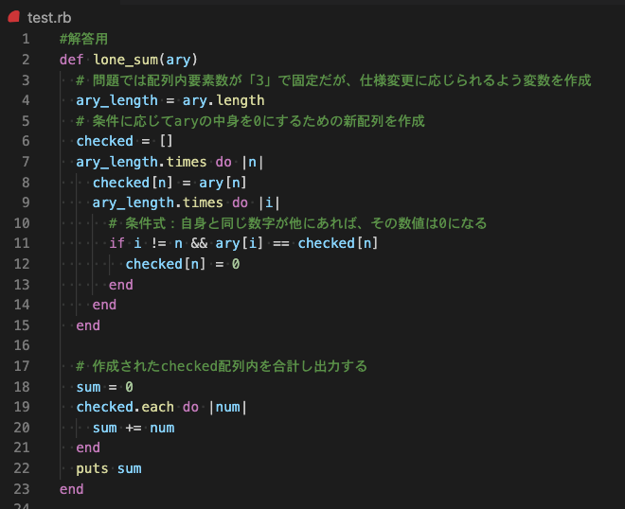
Task: Click the method name 'lone_sum'
Action: click(x=126, y=60)
